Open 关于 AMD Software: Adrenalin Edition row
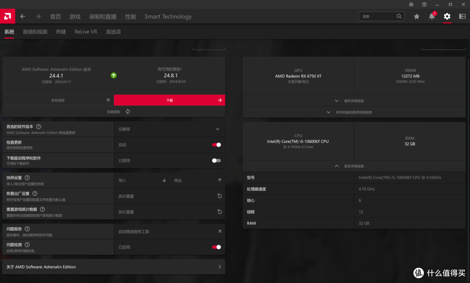Image resolution: width=470 pixels, height=283 pixels. click(114, 267)
